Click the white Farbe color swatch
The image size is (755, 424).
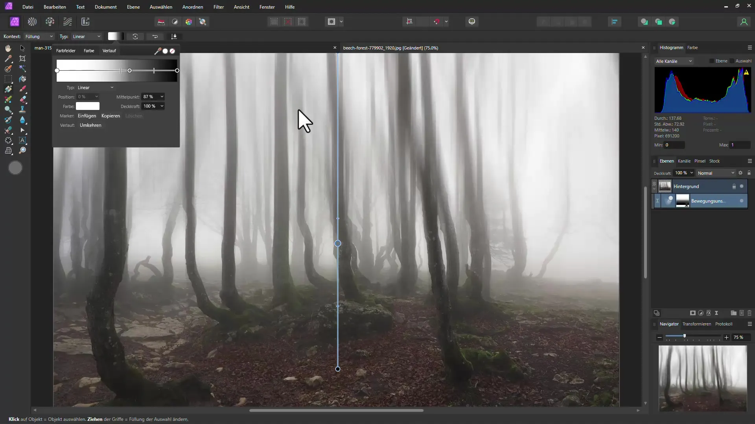(x=87, y=106)
